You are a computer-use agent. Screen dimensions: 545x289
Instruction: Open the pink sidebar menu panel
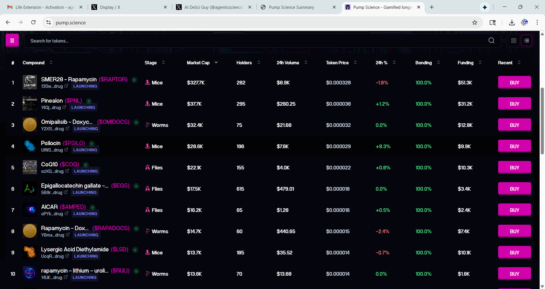click(12, 40)
